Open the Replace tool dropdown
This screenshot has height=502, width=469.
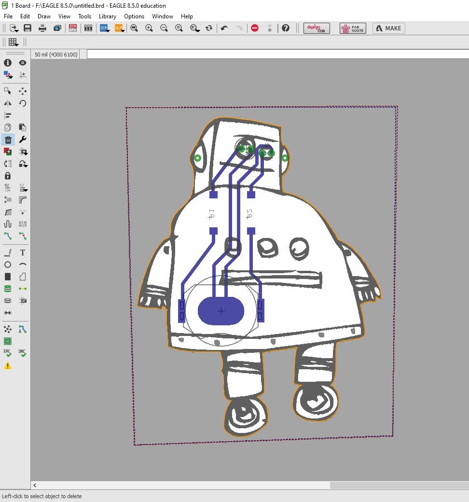(23, 164)
